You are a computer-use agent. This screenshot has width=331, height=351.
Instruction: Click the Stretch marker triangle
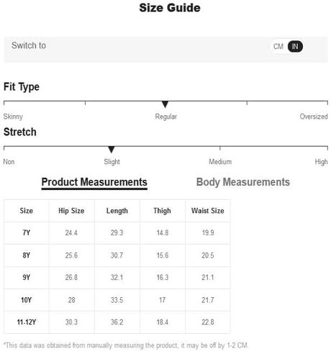click(x=111, y=150)
